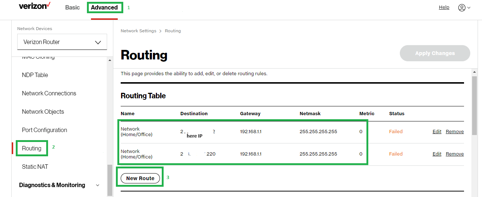Screen dimensions: 482x197
Task: Edit the first routing rule
Action: pyautogui.click(x=437, y=132)
